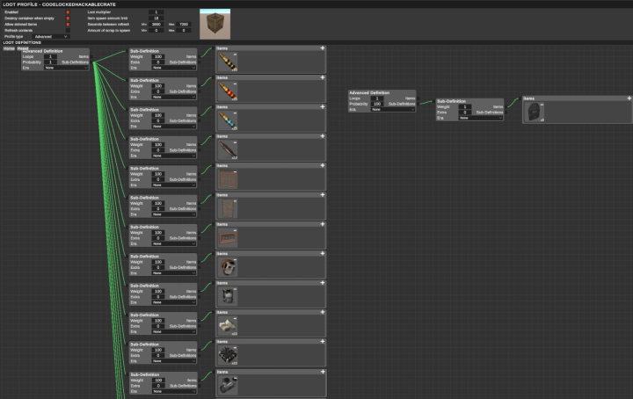Image resolution: width=633 pixels, height=399 pixels.
Task: Click the Loot Definitions section header
Action: pos(22,42)
